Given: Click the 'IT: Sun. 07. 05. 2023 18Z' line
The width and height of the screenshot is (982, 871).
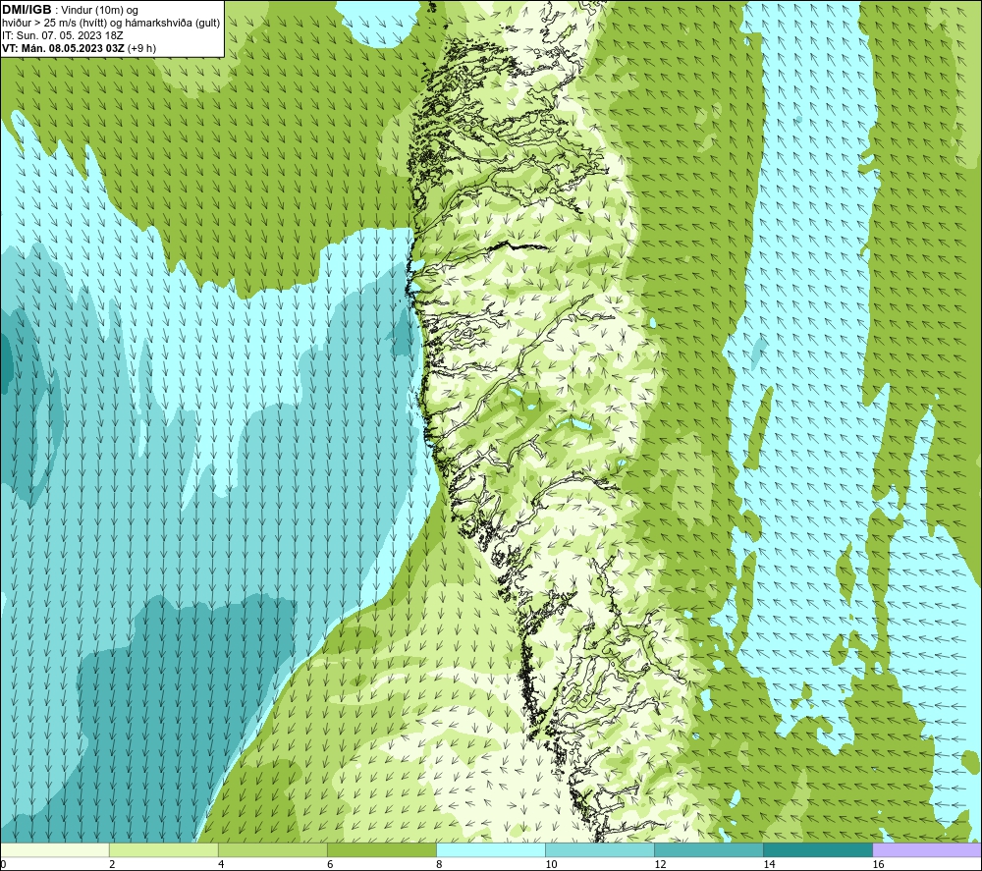Looking at the screenshot, I should [63, 35].
